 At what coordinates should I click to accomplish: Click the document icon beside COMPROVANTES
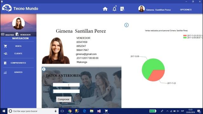[x=5, y=63]
